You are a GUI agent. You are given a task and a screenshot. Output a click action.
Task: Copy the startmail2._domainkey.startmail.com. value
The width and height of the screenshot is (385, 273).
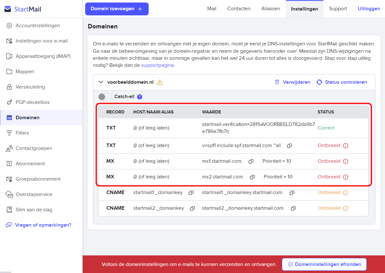click(293, 208)
